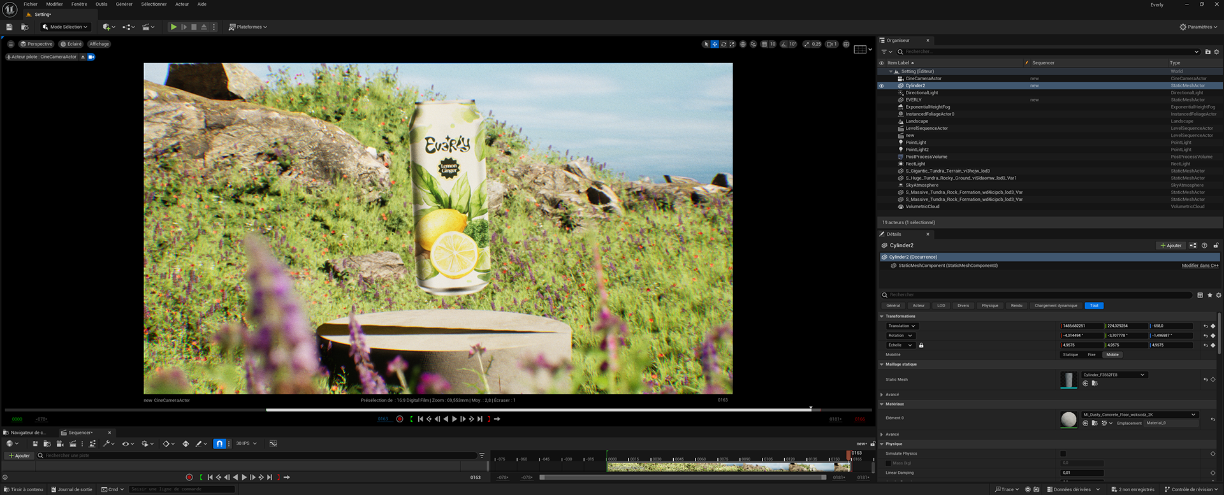Select the Physique filter tab in Détails

point(989,306)
